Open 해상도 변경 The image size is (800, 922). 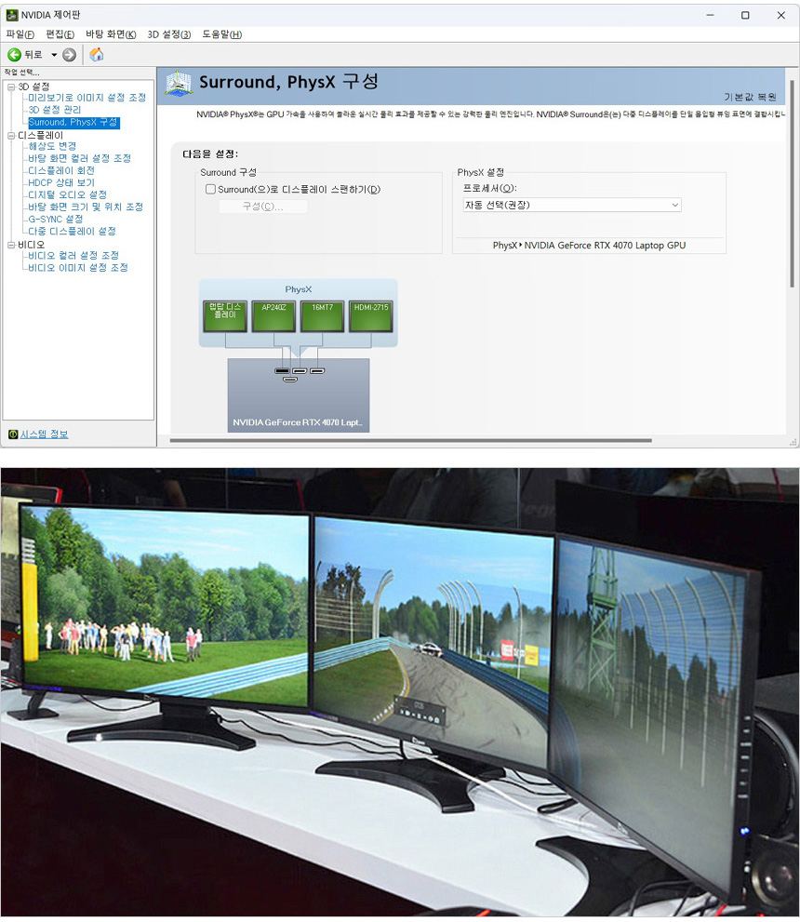click(52, 146)
